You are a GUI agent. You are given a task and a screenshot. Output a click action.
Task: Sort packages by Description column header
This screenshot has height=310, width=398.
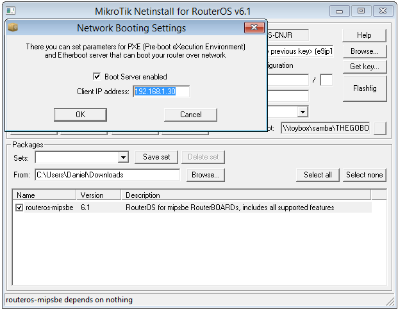[x=245, y=195]
